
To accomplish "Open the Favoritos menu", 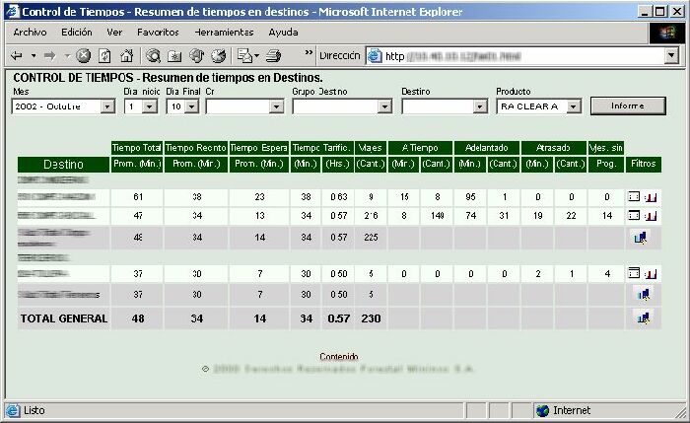I will coord(158,32).
